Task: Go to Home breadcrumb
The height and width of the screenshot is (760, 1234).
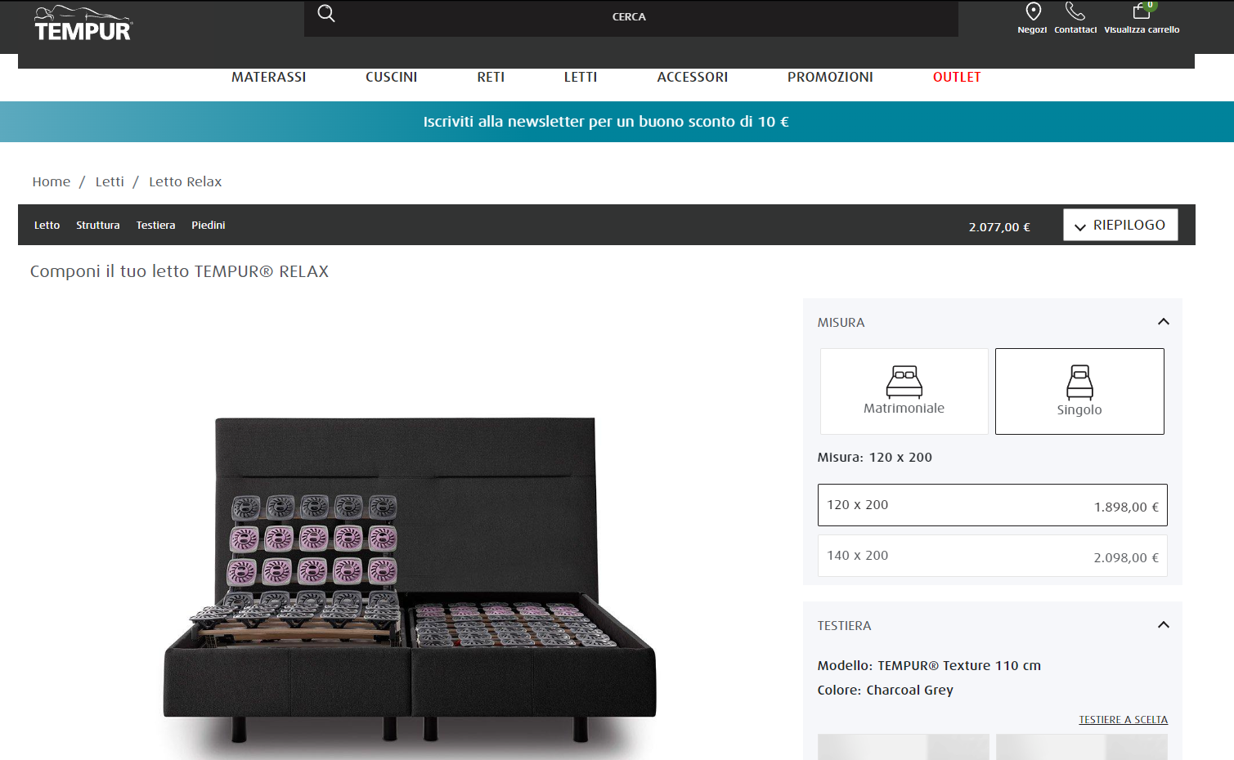Action: [x=52, y=181]
